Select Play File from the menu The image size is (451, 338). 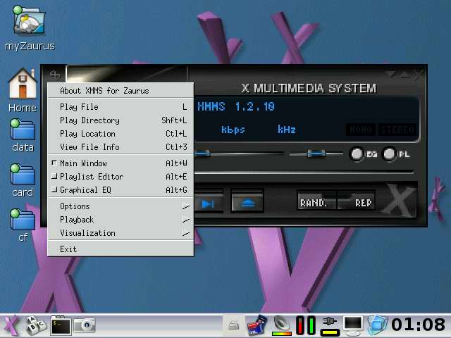(x=79, y=107)
